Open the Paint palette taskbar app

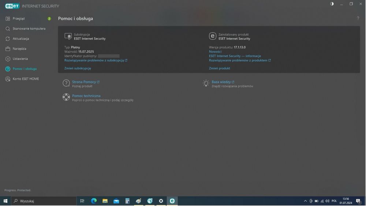[x=138, y=201]
